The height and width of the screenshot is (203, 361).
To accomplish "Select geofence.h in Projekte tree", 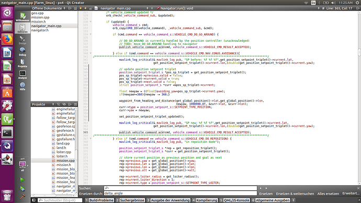I will (x=65, y=130).
